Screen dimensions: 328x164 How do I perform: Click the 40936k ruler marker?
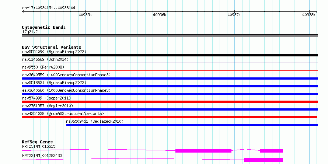pos(160,15)
